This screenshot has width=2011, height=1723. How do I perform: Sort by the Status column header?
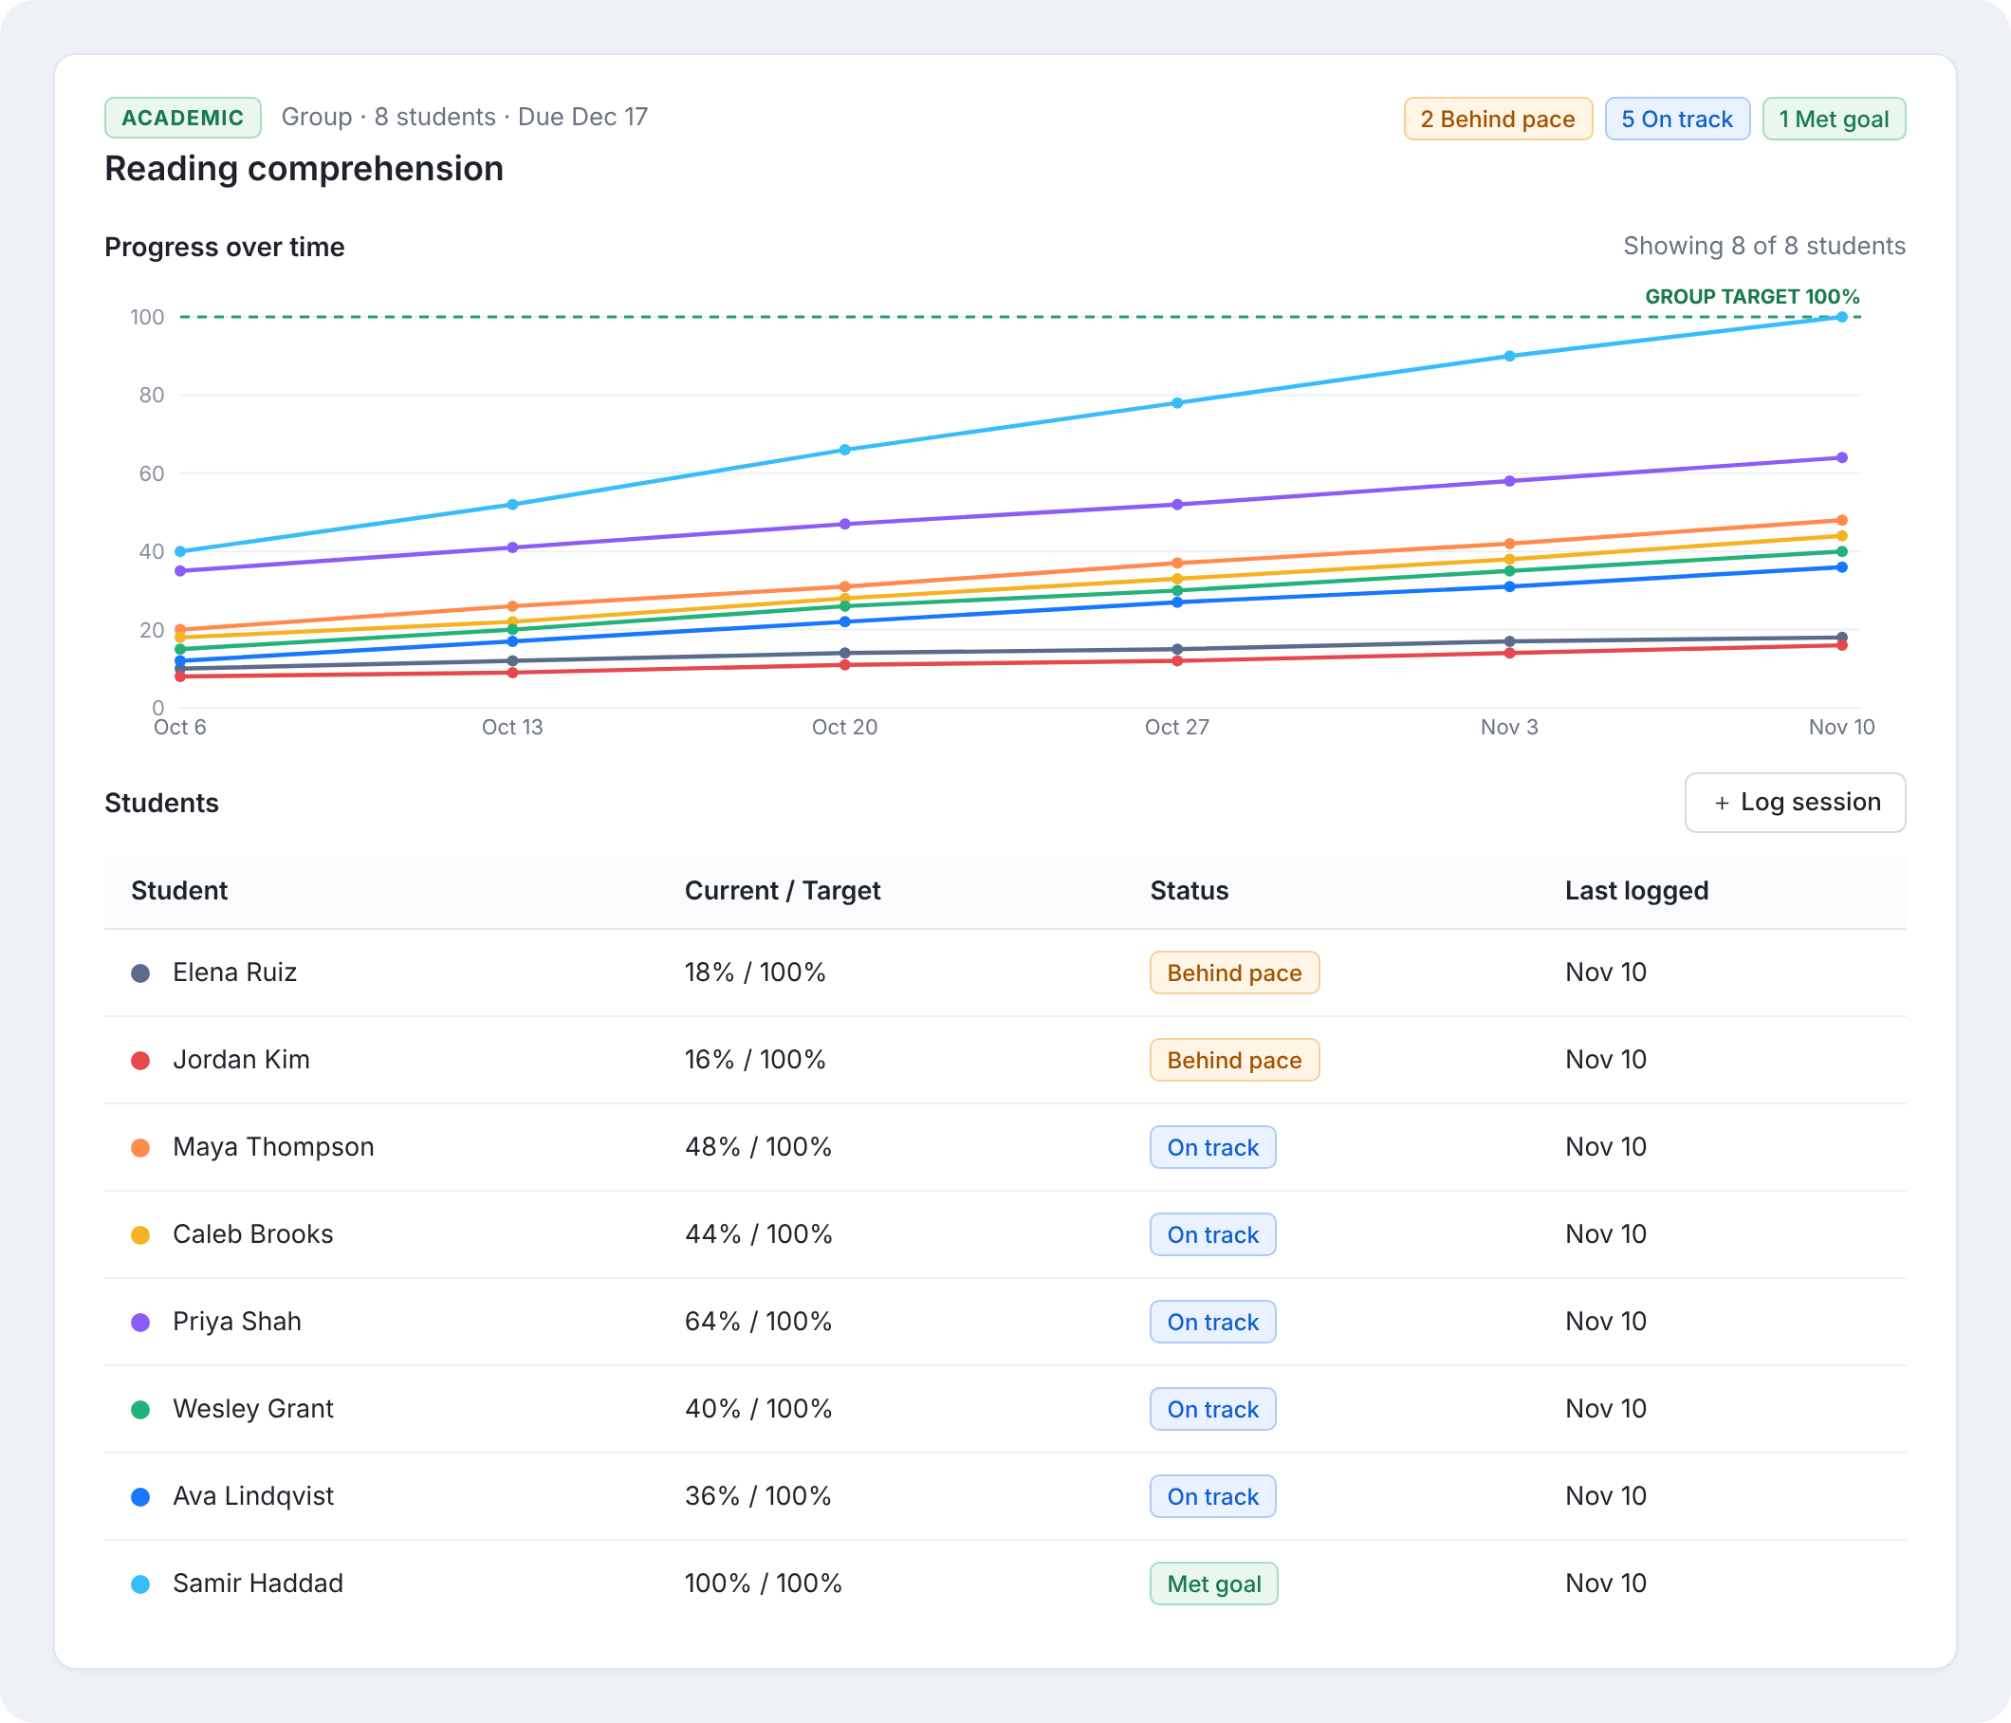(1190, 891)
